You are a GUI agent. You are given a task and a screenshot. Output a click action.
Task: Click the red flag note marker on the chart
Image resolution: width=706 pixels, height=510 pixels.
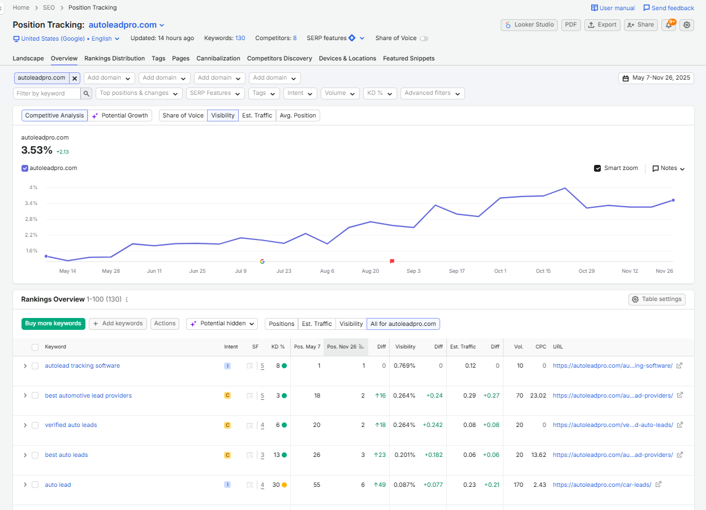coord(392,261)
